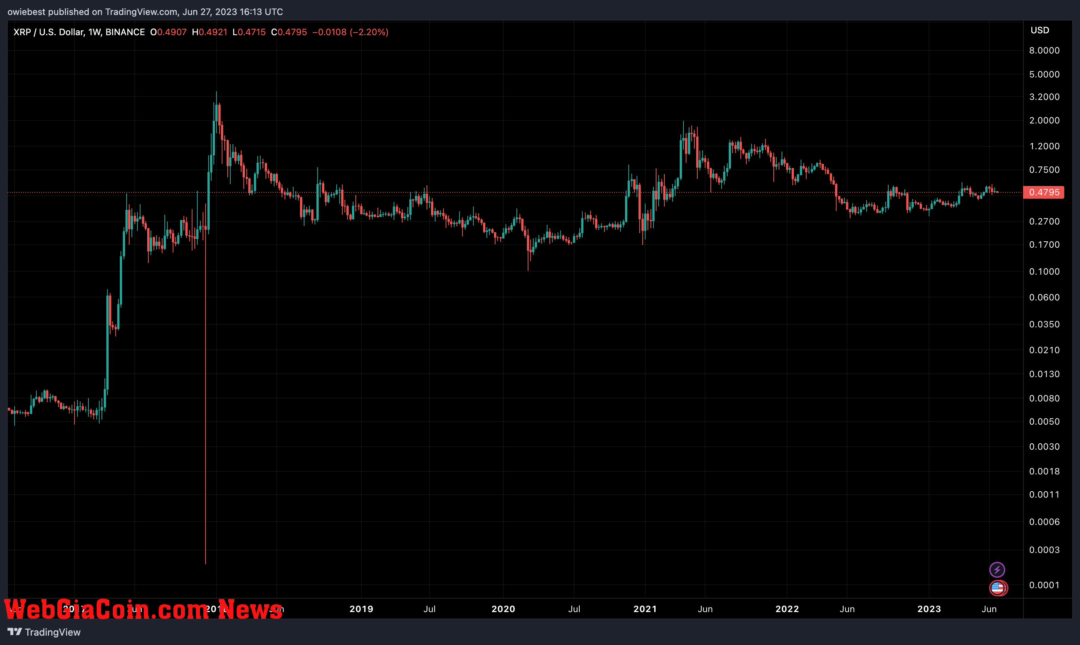
Task: Click the high value H0.4921
Action: coord(210,32)
